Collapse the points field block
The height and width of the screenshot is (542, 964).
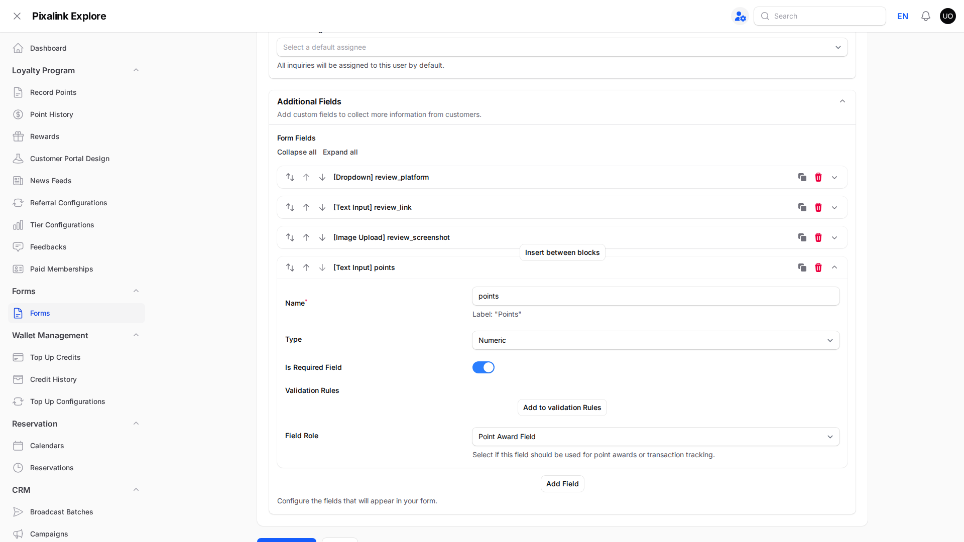834,267
